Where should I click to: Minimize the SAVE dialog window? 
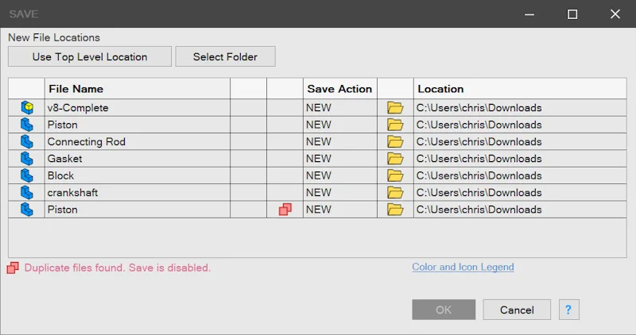(x=529, y=14)
